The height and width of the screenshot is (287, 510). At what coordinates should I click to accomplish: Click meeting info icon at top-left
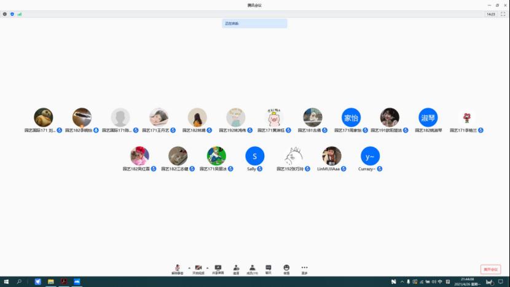pos(5,14)
